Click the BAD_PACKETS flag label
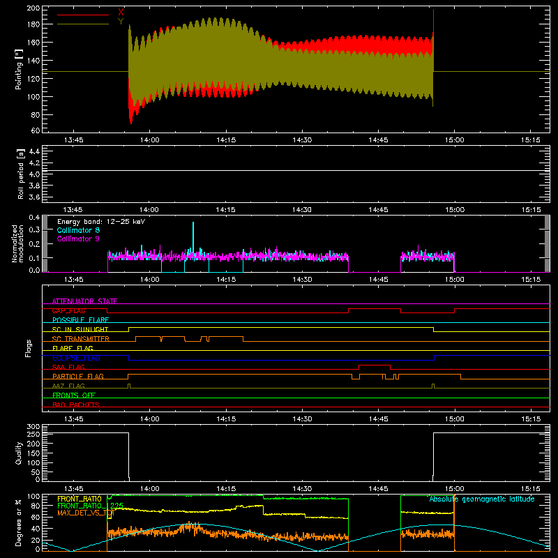Image resolution: width=558 pixels, height=558 pixels. [x=76, y=405]
